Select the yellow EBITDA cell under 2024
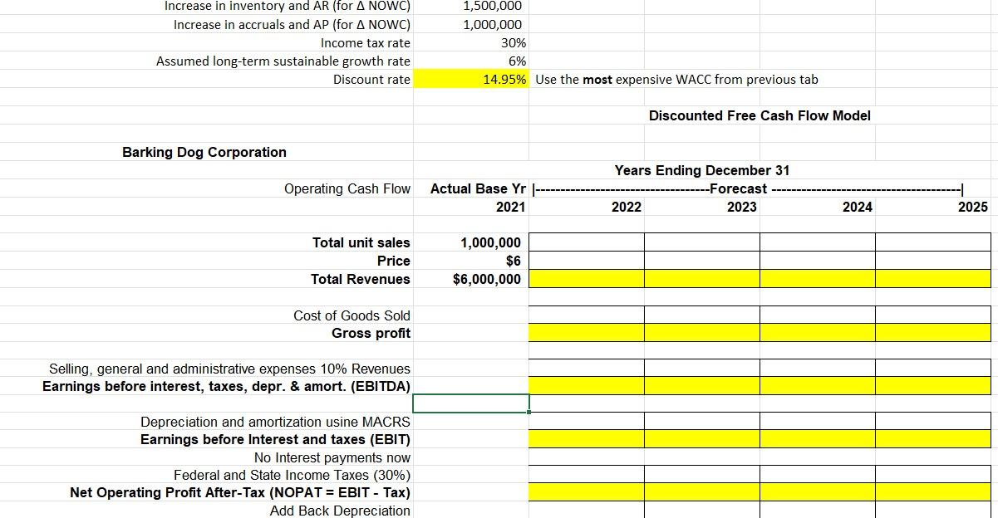 [x=817, y=386]
